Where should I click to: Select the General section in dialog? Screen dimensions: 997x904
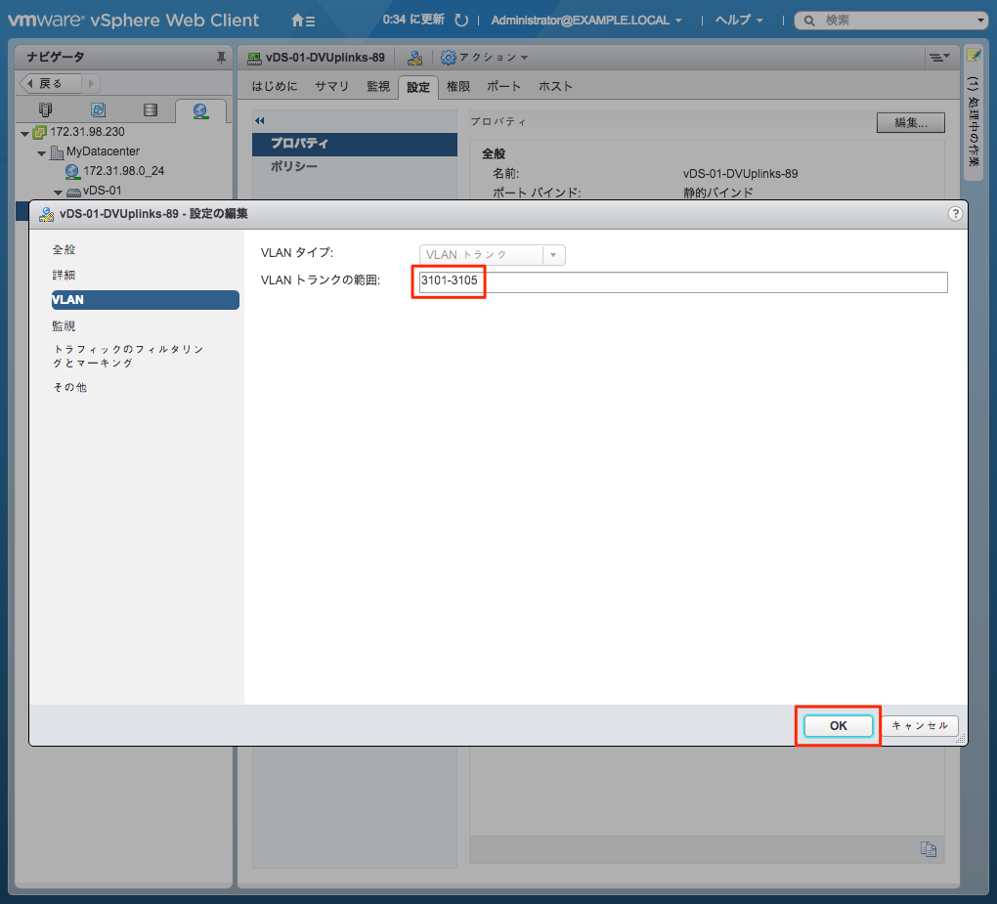tap(64, 250)
